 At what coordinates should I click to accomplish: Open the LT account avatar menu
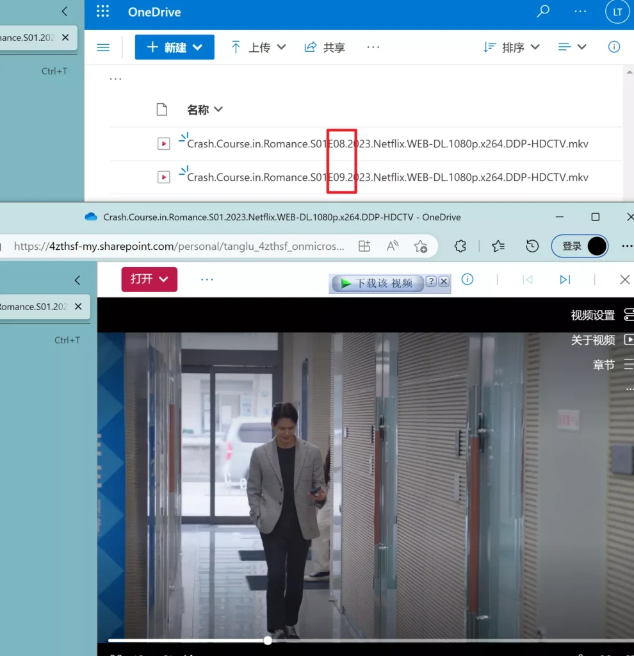[617, 12]
